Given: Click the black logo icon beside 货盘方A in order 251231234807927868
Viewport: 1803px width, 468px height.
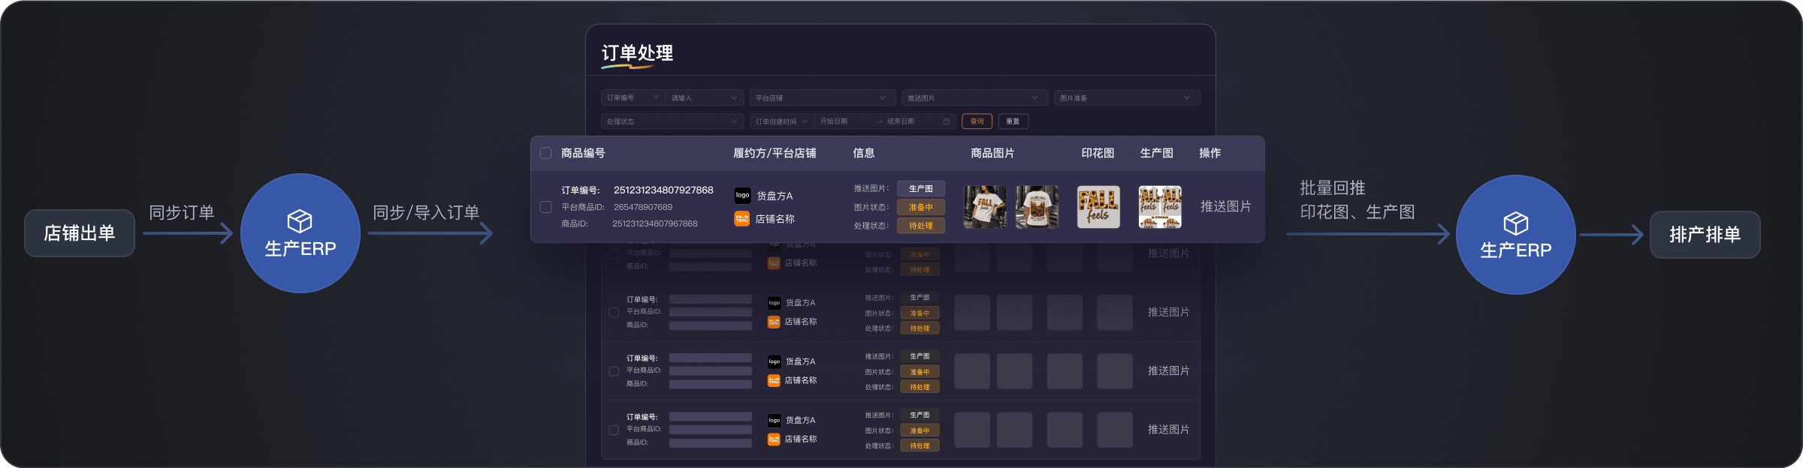Looking at the screenshot, I should tap(742, 195).
